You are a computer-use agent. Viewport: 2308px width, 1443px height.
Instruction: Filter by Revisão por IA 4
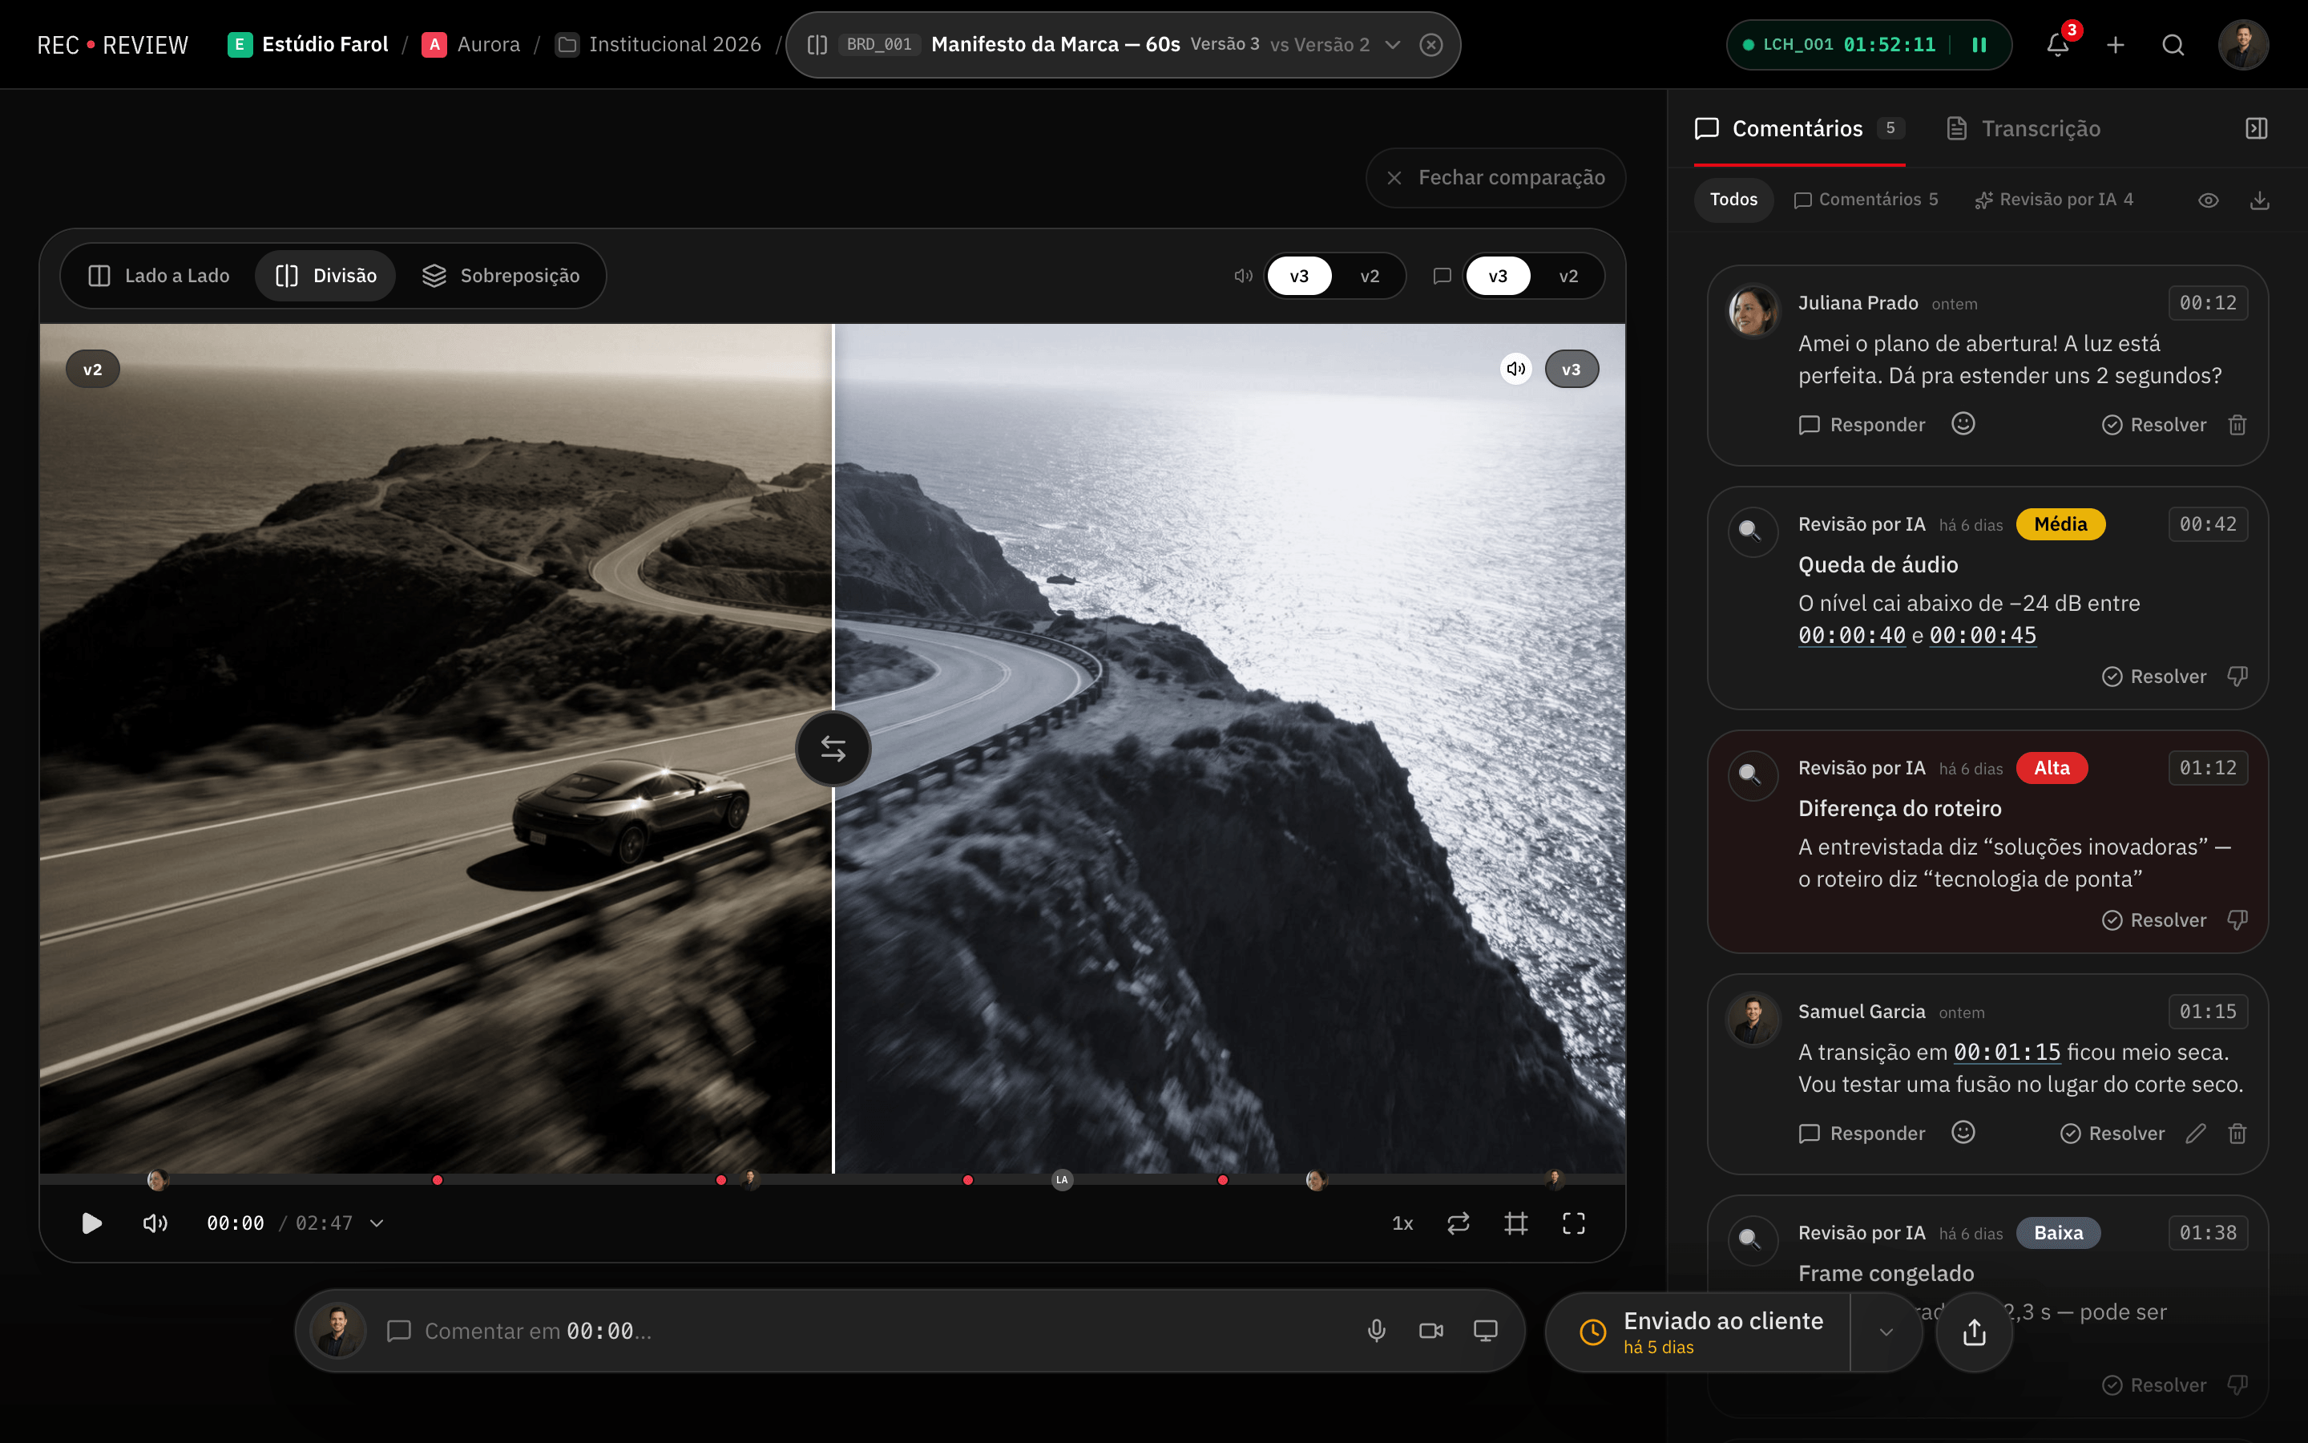tap(2054, 200)
